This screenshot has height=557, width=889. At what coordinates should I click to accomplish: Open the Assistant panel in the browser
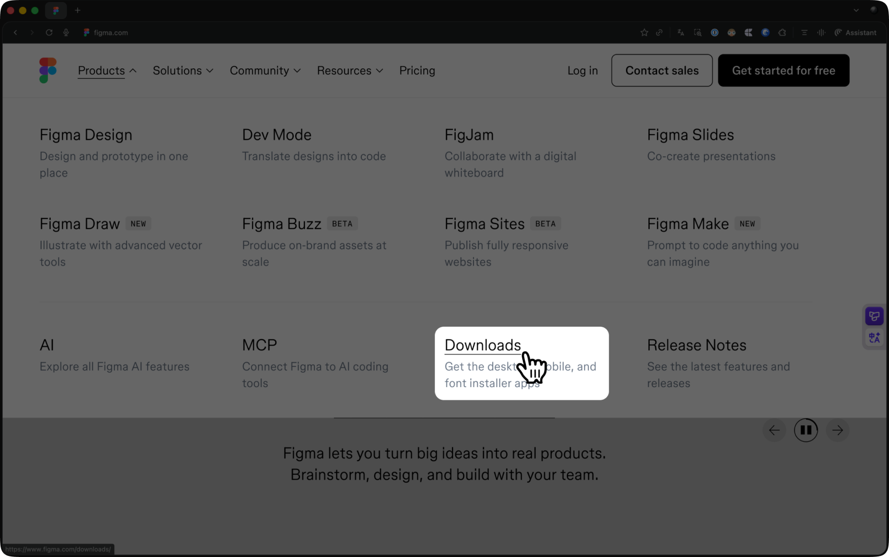pyautogui.click(x=855, y=33)
